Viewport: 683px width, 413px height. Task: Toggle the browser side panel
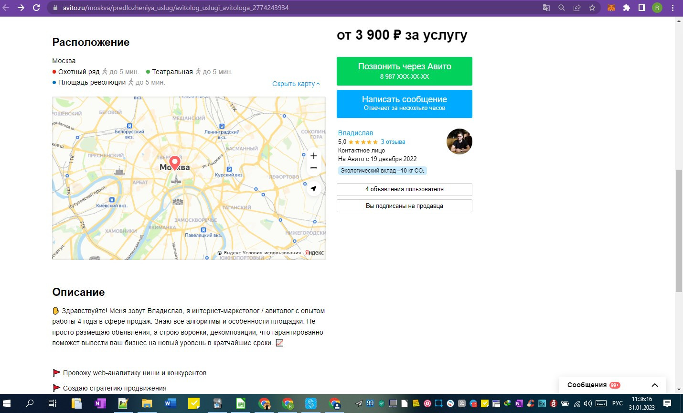[x=642, y=8]
